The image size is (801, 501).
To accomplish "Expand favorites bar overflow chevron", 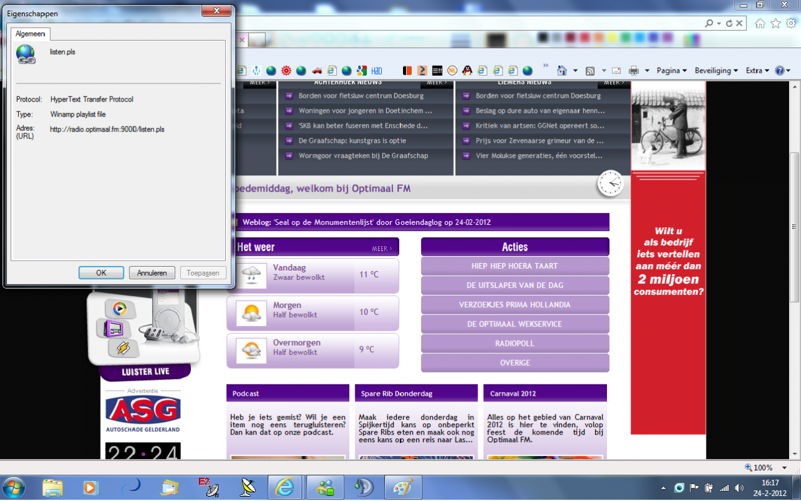I will pos(546,66).
